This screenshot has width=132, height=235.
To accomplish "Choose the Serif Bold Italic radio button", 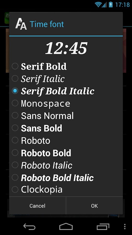I will point(15,91).
